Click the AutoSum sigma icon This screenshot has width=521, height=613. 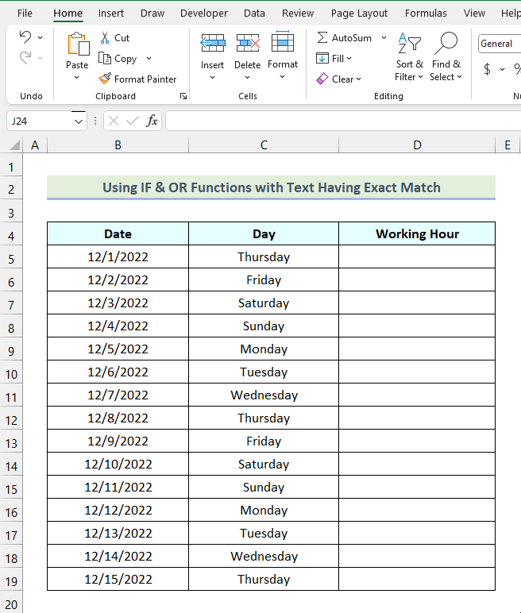[x=322, y=38]
